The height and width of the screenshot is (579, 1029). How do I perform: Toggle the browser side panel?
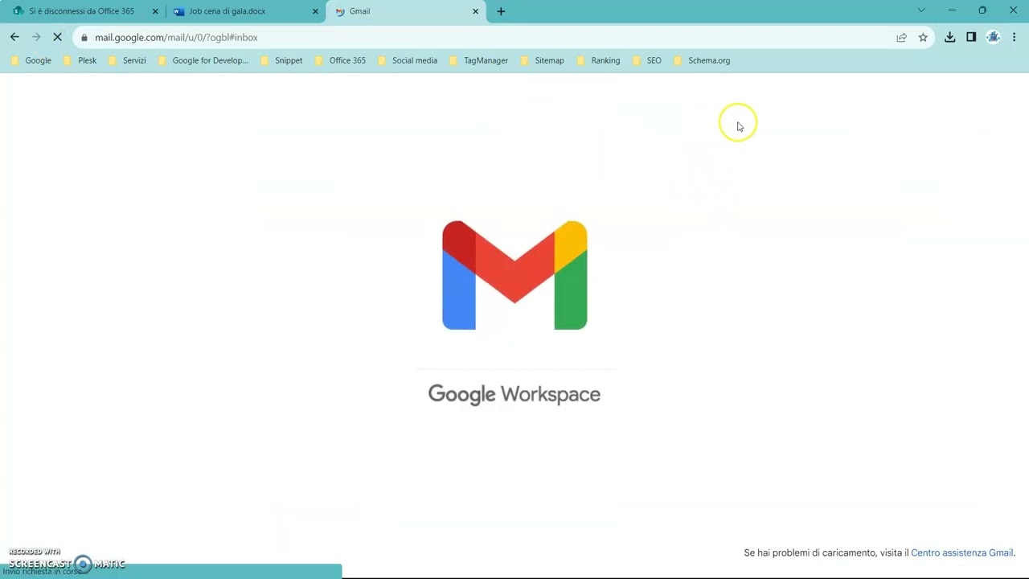pyautogui.click(x=971, y=37)
